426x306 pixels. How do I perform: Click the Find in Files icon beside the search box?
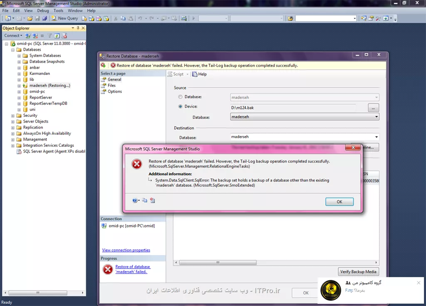[x=290, y=18]
